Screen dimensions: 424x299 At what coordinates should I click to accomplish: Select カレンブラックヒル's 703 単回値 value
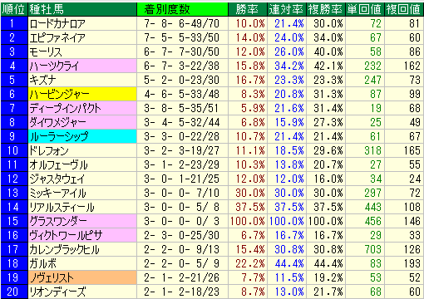[x=372, y=249]
